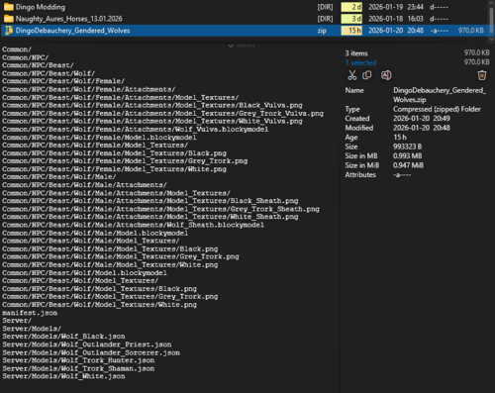Select the DingoDebauchery_Gendered_Wolves file name
The width and height of the screenshot is (495, 393).
click(x=72, y=31)
